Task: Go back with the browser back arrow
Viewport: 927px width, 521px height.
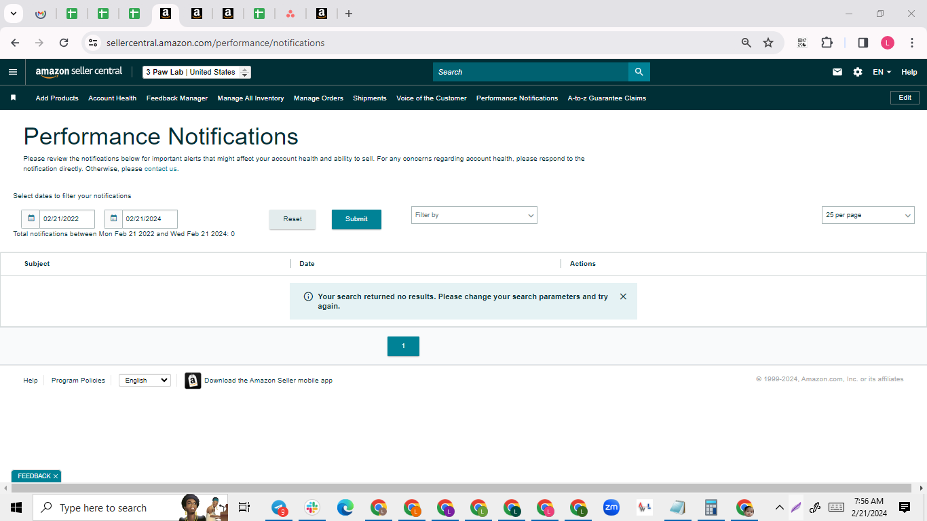Action: (x=15, y=43)
